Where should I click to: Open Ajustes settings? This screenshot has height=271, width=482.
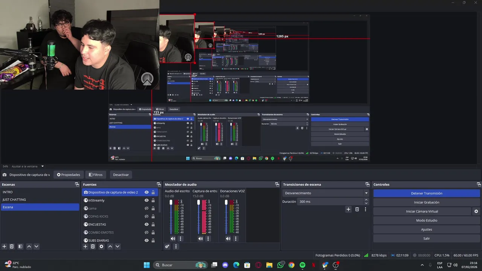point(427,230)
